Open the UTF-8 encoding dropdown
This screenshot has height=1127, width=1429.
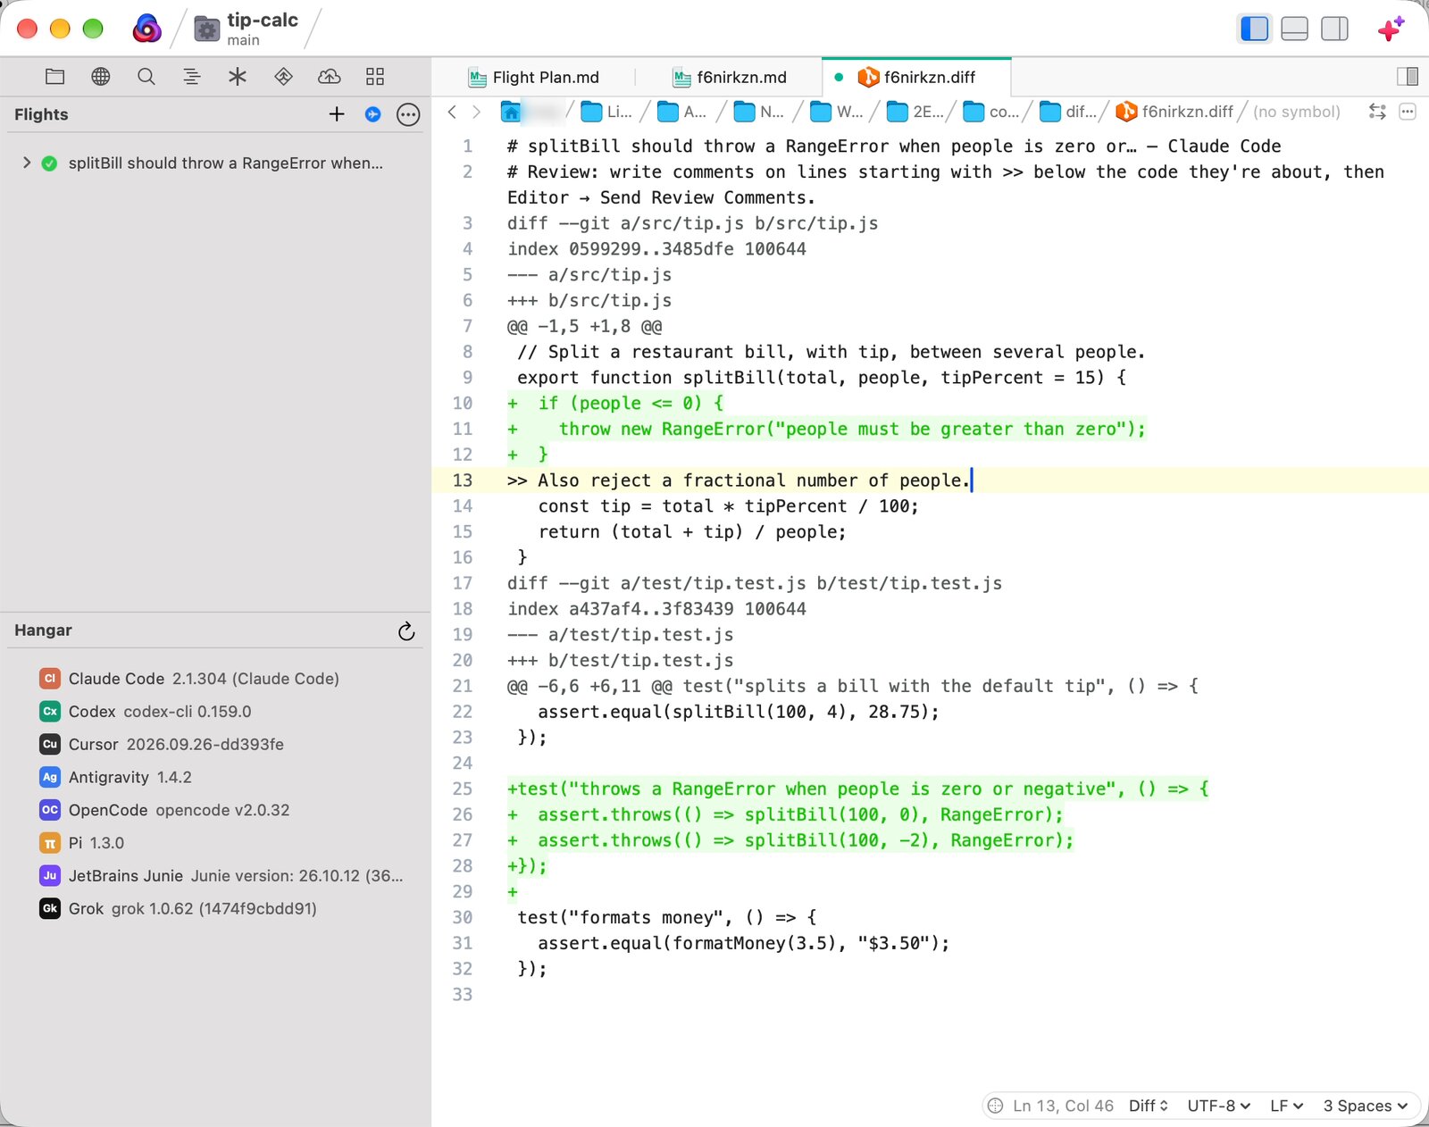[x=1218, y=1106]
